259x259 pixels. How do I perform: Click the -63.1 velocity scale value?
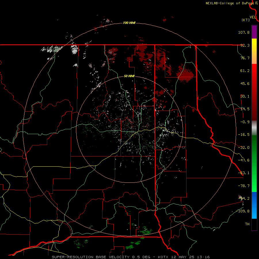(244, 173)
